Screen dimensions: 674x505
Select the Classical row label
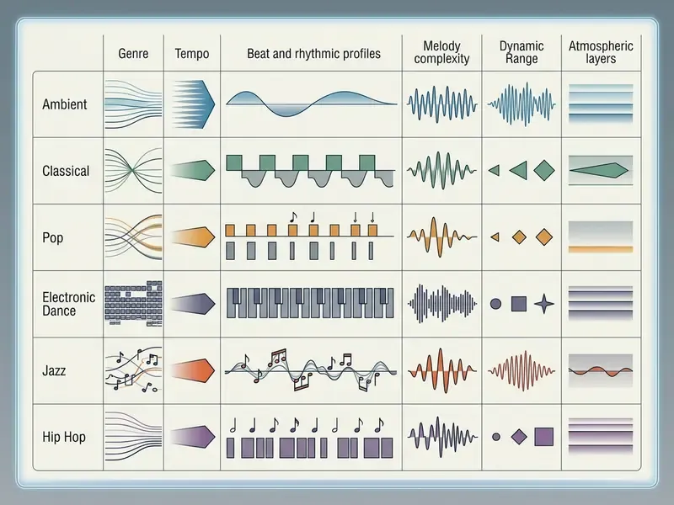[66, 171]
